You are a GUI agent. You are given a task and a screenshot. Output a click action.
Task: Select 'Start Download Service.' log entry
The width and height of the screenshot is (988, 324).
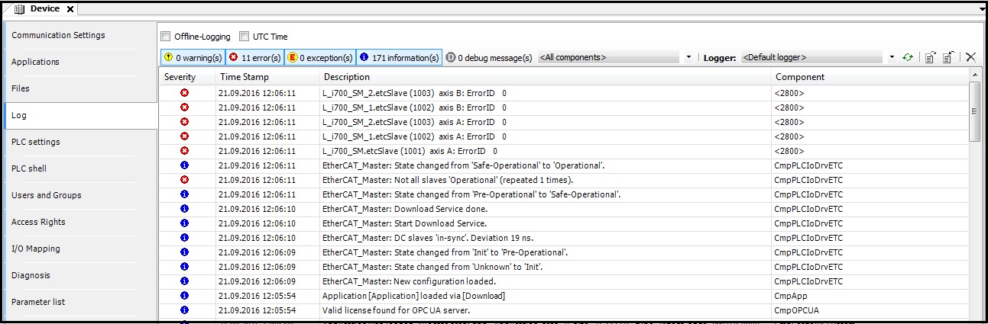pos(564,223)
